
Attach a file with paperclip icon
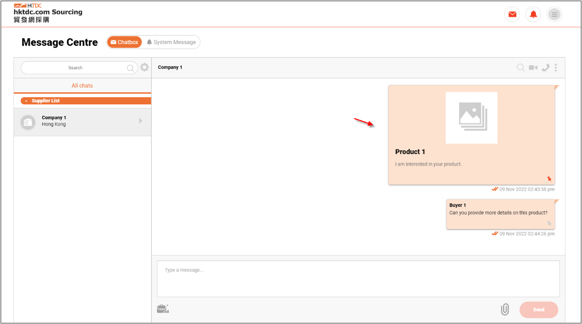(x=505, y=310)
